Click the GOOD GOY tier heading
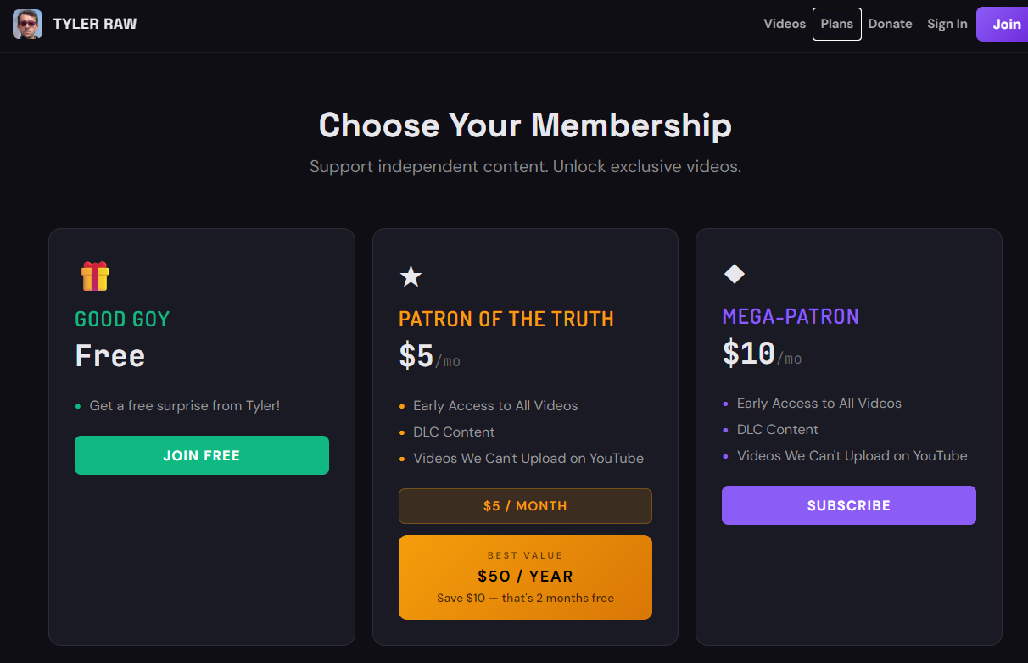Screen dimensions: 1028x663 coord(122,319)
